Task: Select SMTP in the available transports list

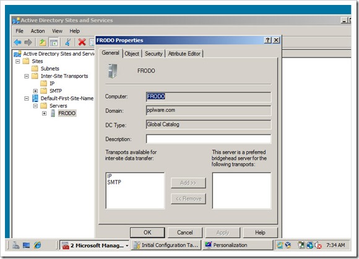Action: click(x=115, y=182)
